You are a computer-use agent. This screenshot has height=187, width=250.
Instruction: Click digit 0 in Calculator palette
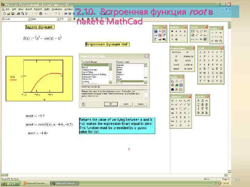181,125
